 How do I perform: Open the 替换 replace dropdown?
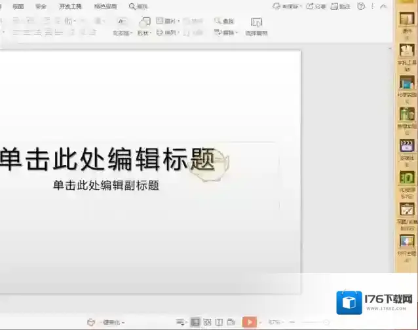pyautogui.click(x=226, y=33)
